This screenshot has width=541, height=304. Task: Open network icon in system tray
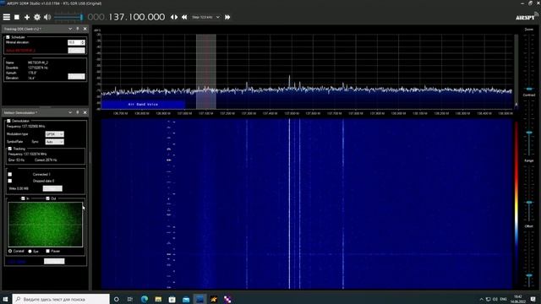489,299
